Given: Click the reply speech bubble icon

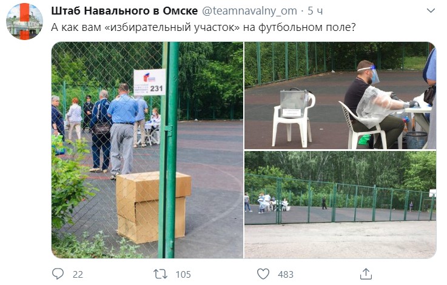Looking at the screenshot, I should click(58, 273).
